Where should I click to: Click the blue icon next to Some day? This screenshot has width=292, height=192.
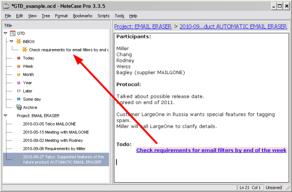(x=19, y=99)
